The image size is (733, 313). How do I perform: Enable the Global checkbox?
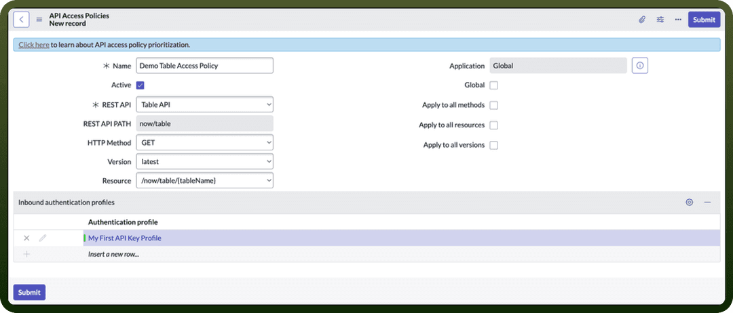pos(493,85)
